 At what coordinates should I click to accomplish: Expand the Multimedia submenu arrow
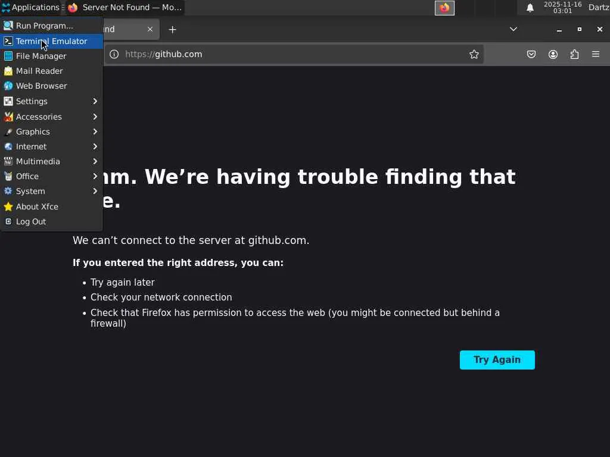tap(95, 161)
